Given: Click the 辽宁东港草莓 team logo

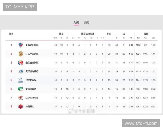Looking at the screenshot, I should coord(21,98).
